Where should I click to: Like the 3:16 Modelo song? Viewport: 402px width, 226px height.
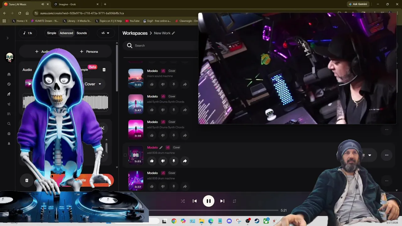coord(152,135)
